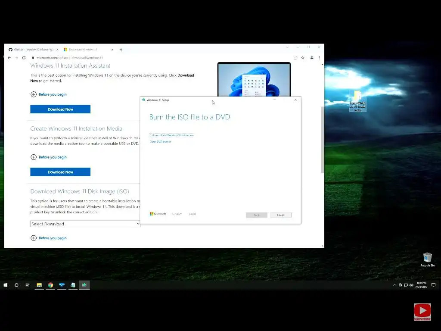The width and height of the screenshot is (441, 331).
Task: Click Open DVD burner link
Action: coord(160,141)
